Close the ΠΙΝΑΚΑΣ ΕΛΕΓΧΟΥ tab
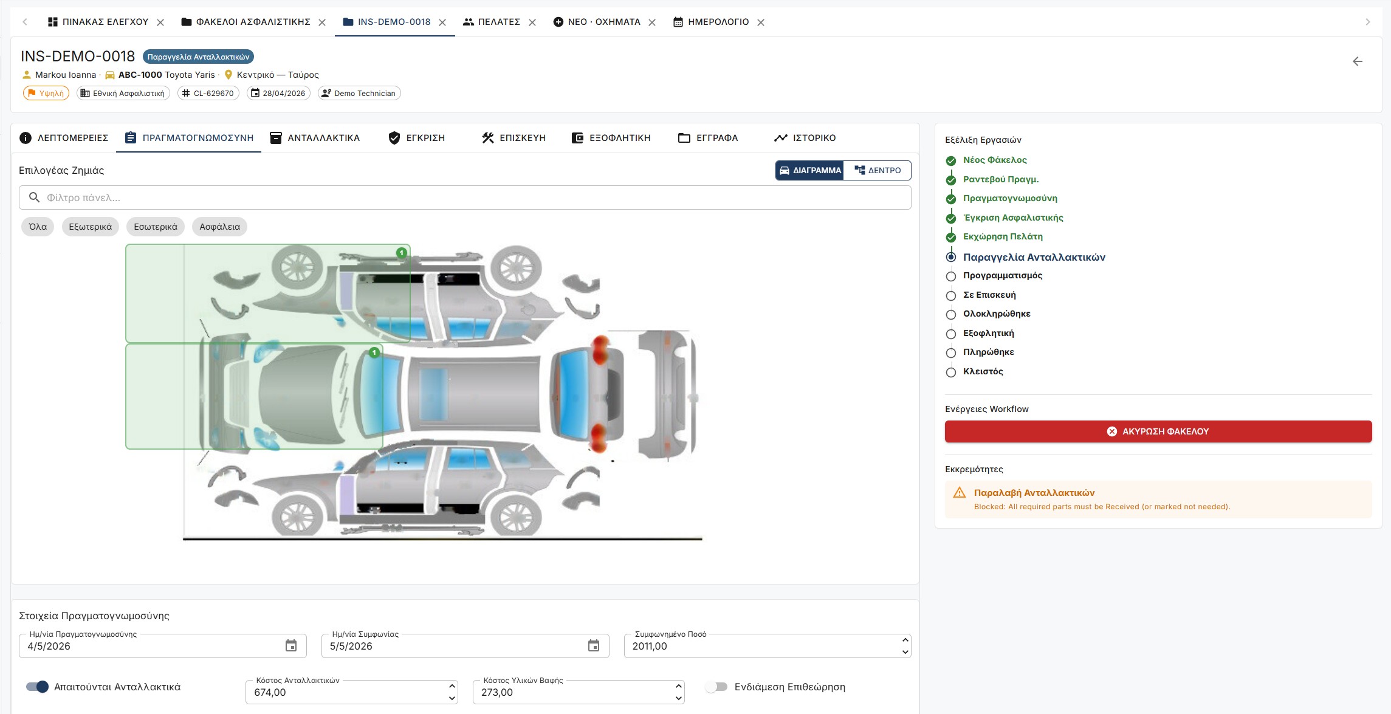Screen dimensions: 1391x714 click(x=160, y=22)
